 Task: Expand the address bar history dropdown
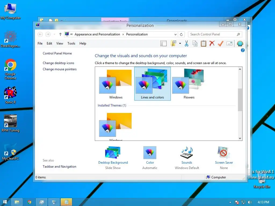pyautogui.click(x=175, y=34)
